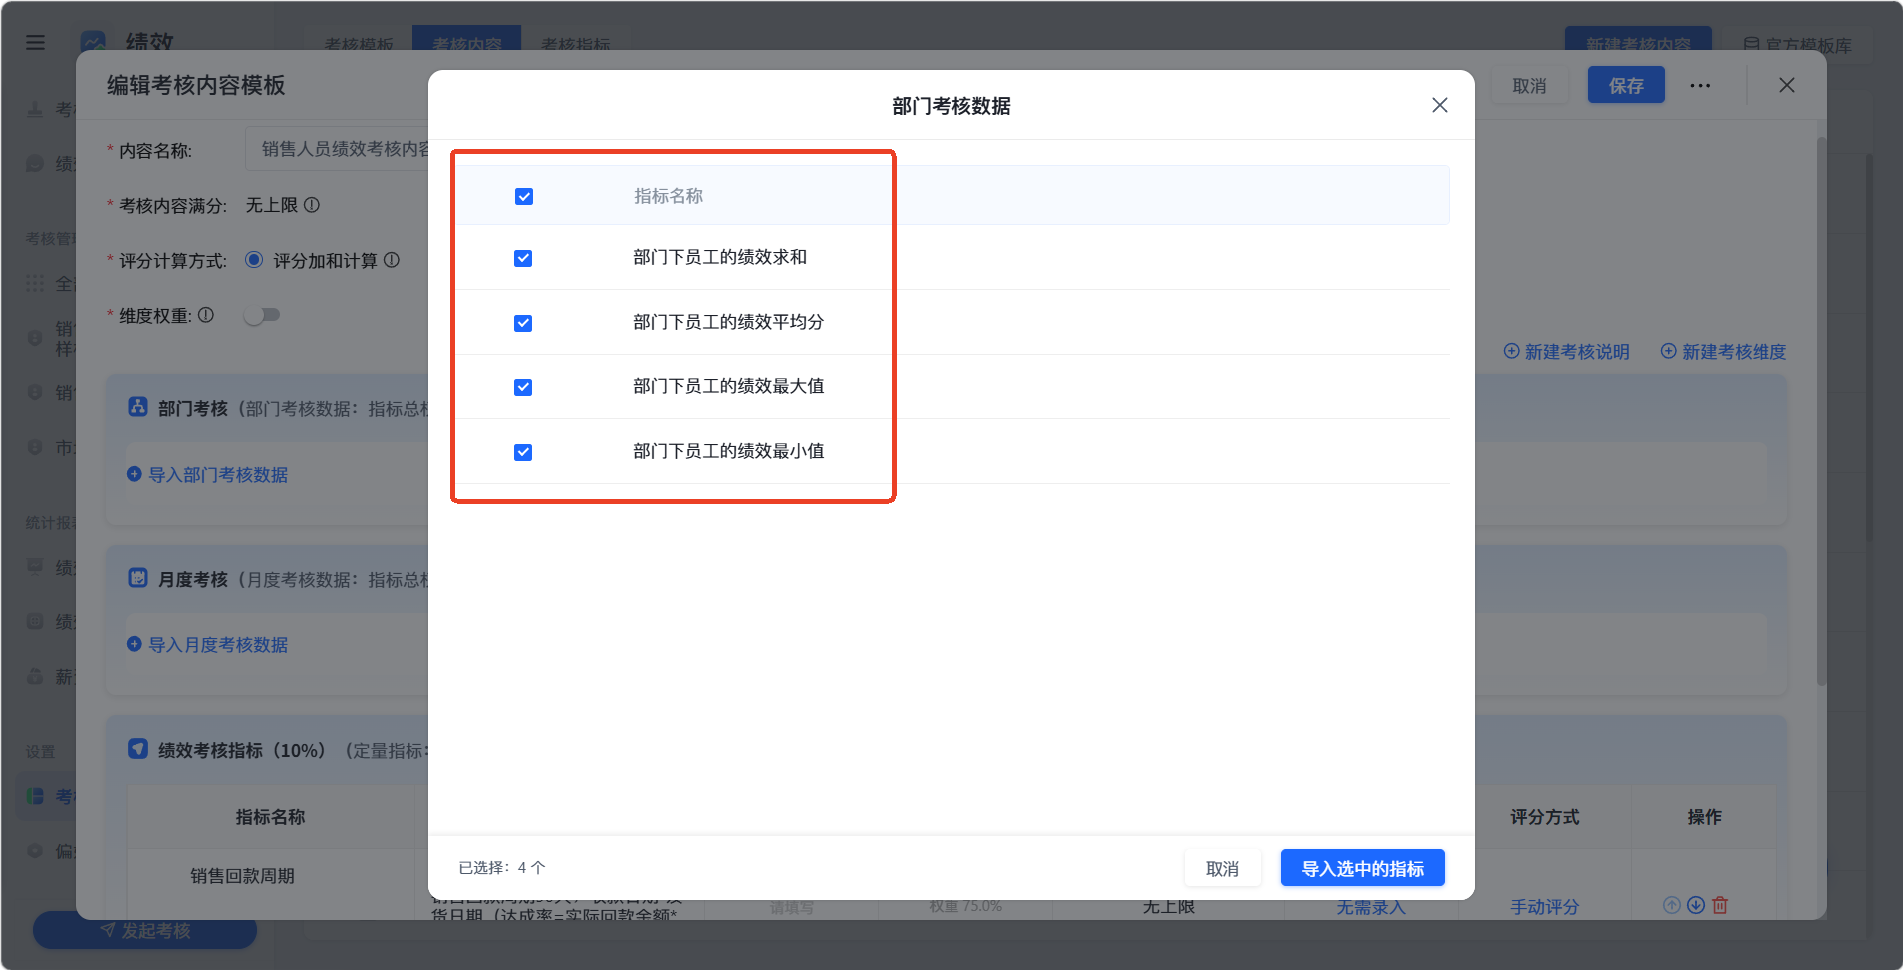Click 取消 in the editor header
Viewport: 1903px width, 970px height.
(1529, 86)
